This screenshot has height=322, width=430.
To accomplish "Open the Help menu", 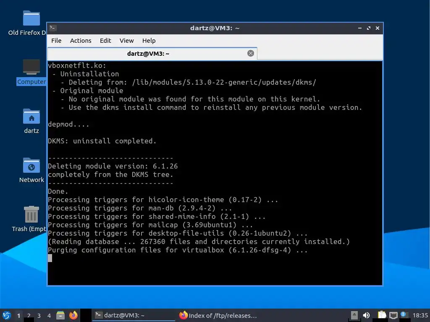I will [149, 41].
